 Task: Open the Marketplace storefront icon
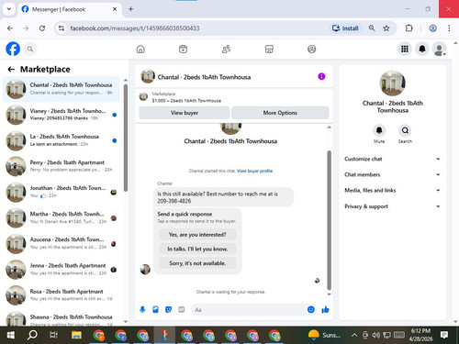coord(269,49)
